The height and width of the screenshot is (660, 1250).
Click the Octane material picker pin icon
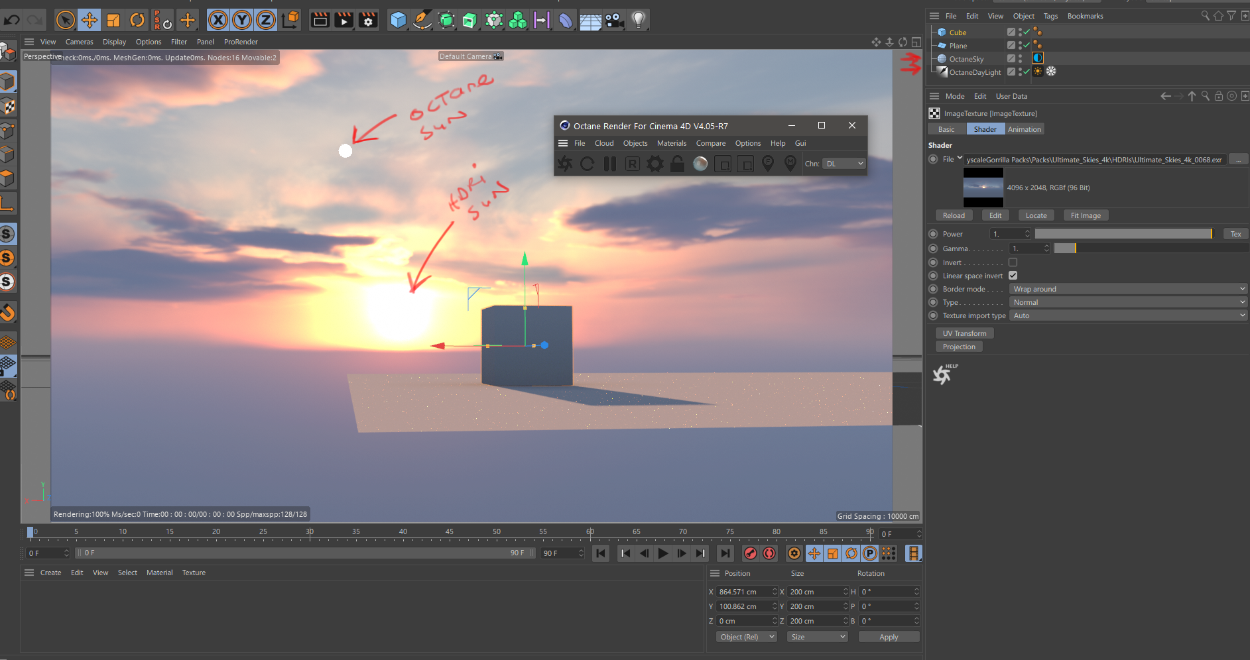pyautogui.click(x=790, y=164)
